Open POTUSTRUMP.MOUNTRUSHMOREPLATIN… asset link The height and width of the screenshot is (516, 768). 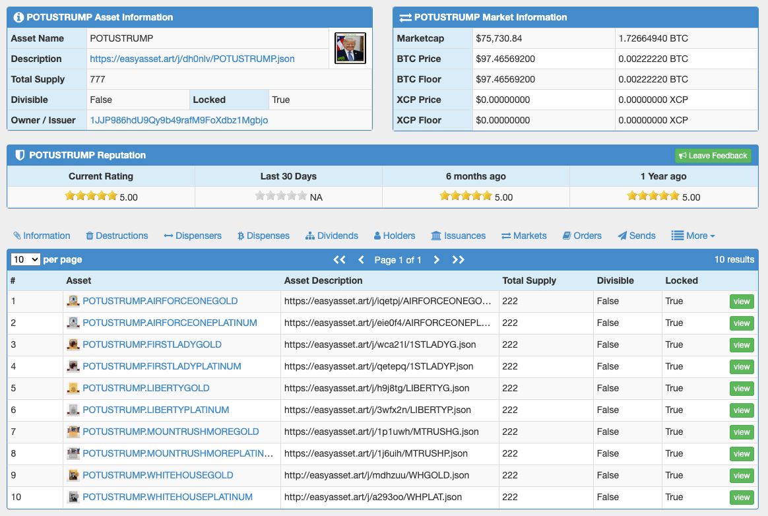tap(177, 453)
